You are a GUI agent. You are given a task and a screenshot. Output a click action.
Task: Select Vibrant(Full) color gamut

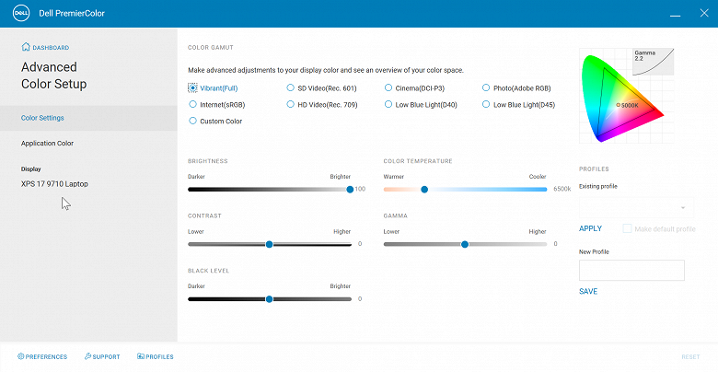(x=193, y=87)
